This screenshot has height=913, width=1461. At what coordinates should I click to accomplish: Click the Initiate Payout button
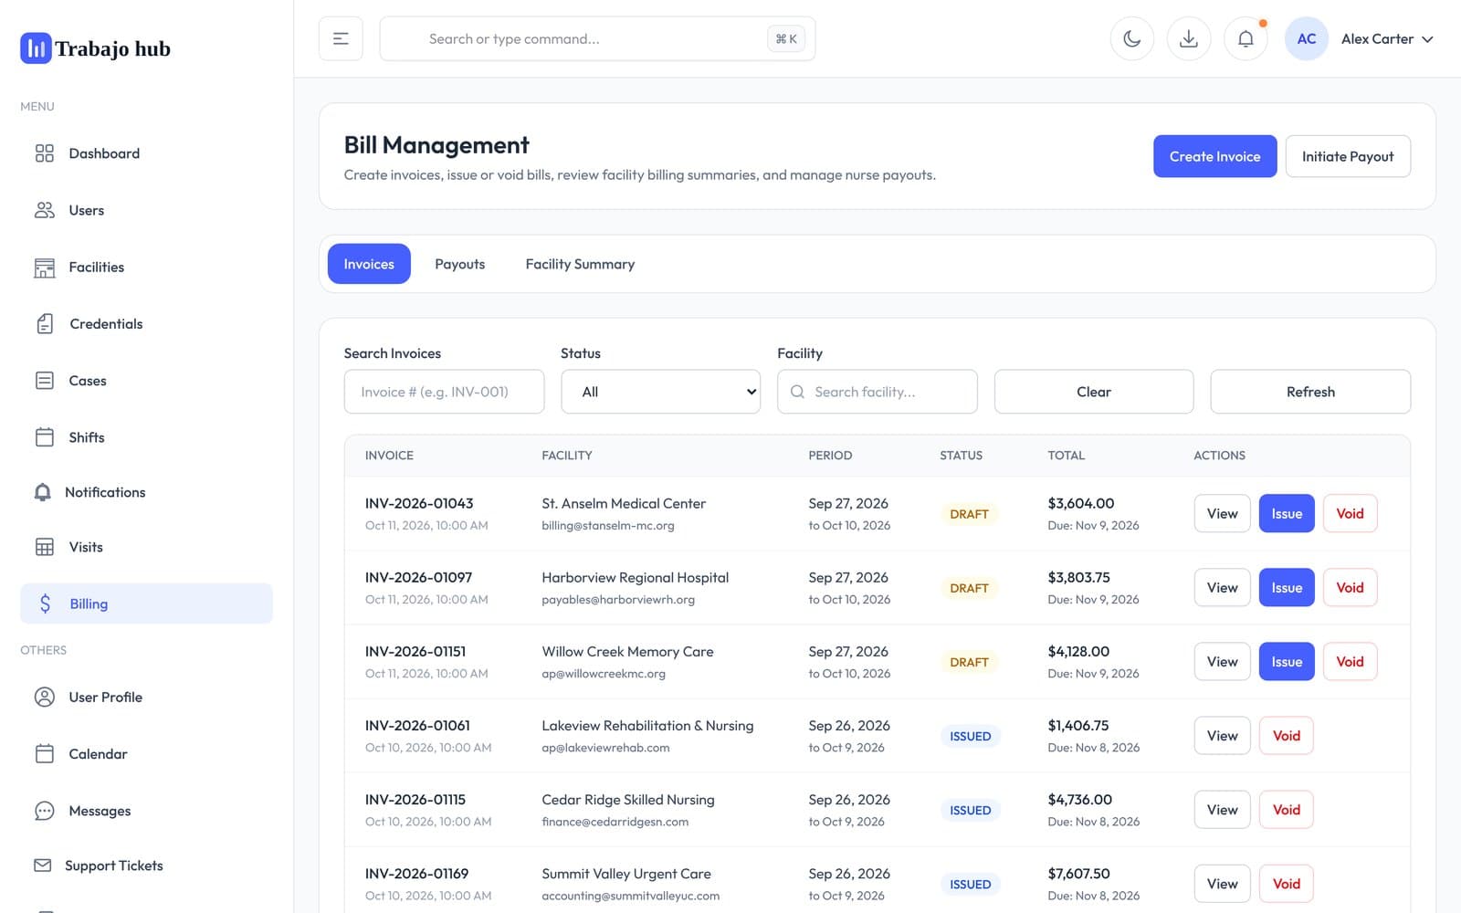1348,156
